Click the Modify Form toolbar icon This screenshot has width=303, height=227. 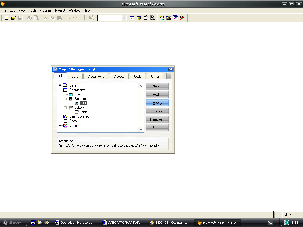[x=91, y=18]
